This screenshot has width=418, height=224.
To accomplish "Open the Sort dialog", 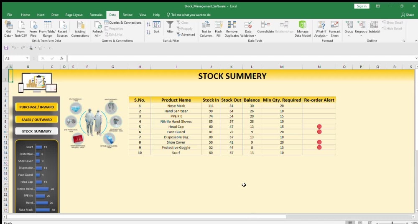I will coord(156,27).
